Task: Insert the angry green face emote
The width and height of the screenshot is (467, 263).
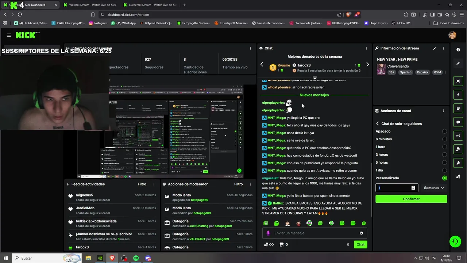Action: [x=266, y=223]
